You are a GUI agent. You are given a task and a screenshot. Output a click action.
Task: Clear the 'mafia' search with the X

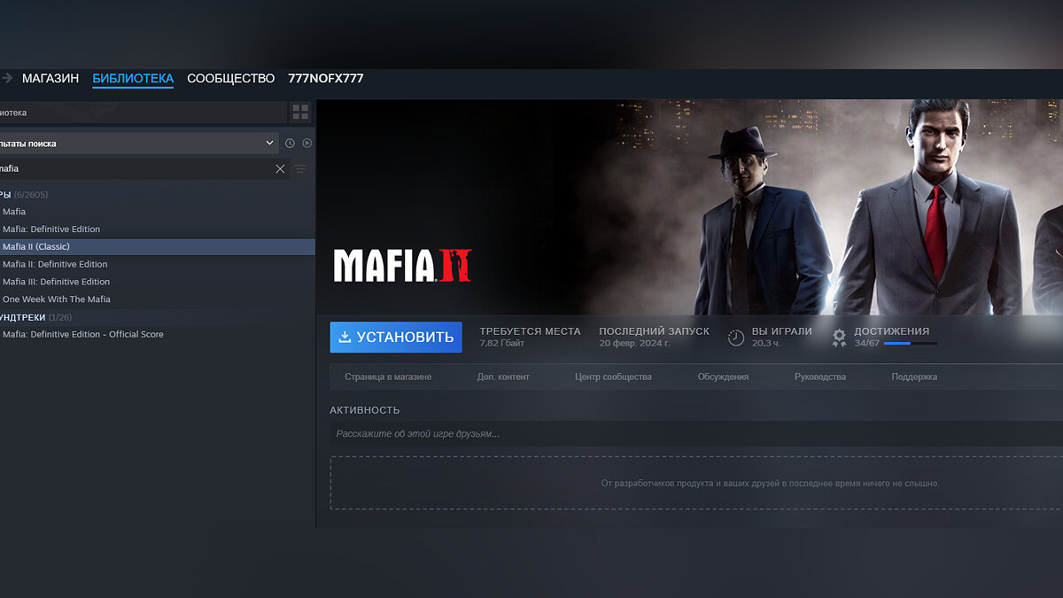280,168
